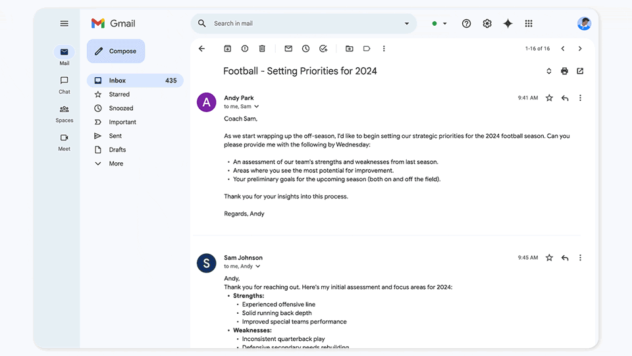Star Andy Park's message
Screen dimensions: 632x356
[549, 98]
